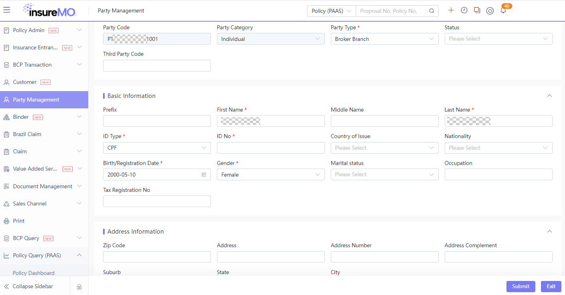Screen dimensions: 565x295
Task: Click the plus icon in header
Action: click(x=451, y=10)
